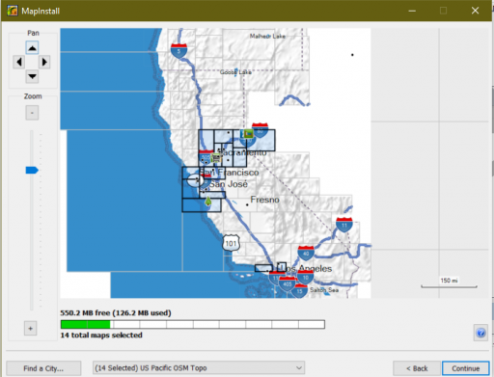Go back with the Back button

(x=417, y=368)
